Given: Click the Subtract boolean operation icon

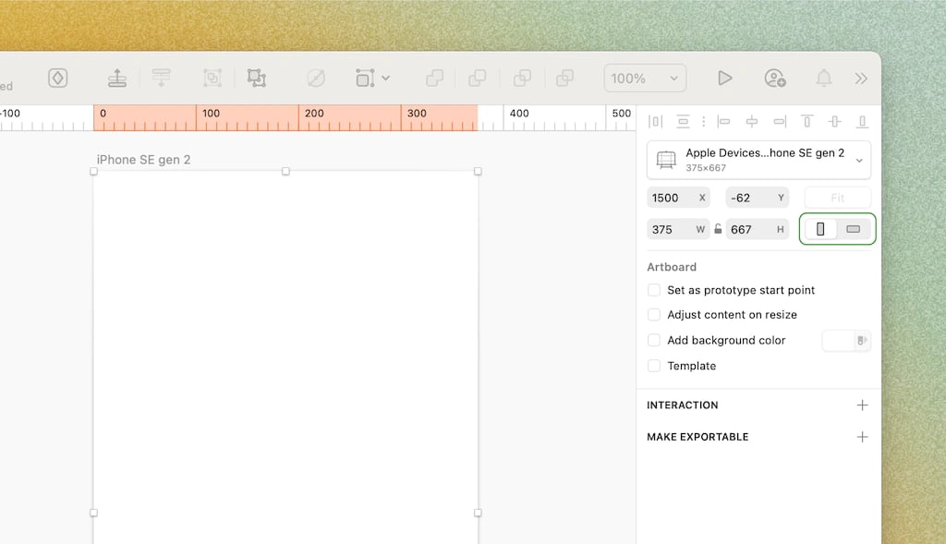Looking at the screenshot, I should coord(478,78).
